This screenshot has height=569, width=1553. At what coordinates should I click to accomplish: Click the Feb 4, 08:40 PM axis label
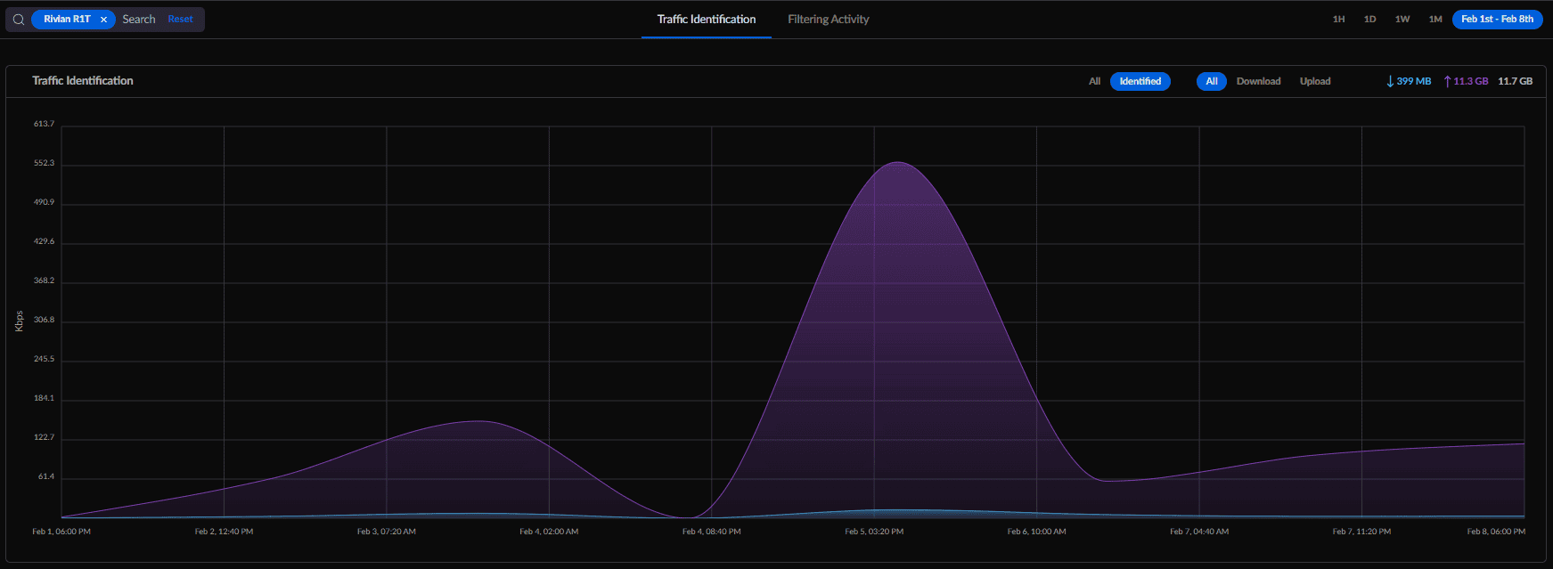pyautogui.click(x=711, y=532)
